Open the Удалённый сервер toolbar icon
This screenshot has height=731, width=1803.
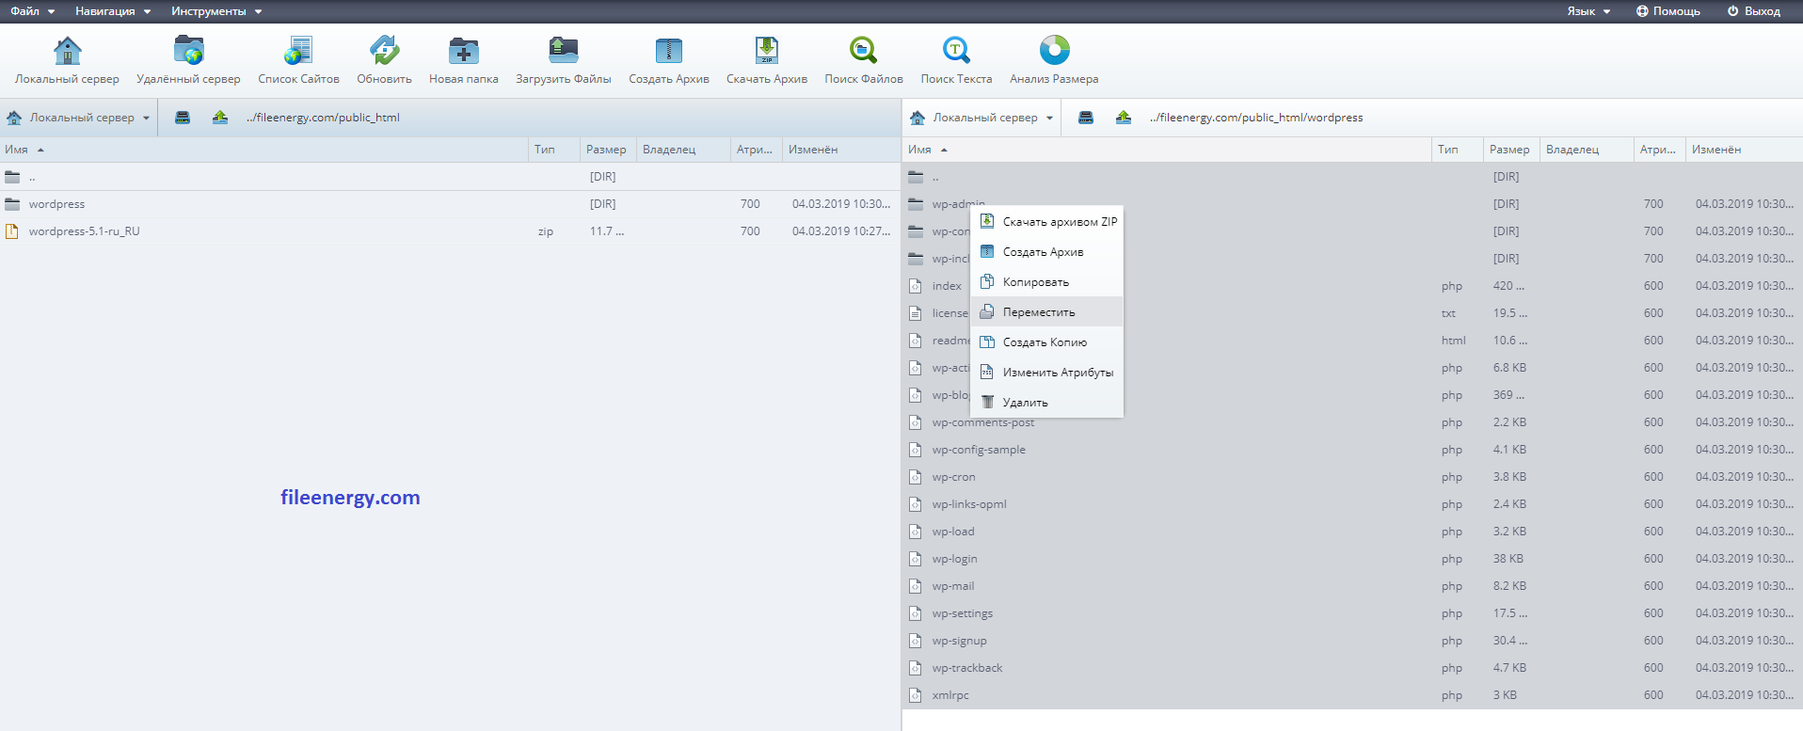(x=188, y=50)
